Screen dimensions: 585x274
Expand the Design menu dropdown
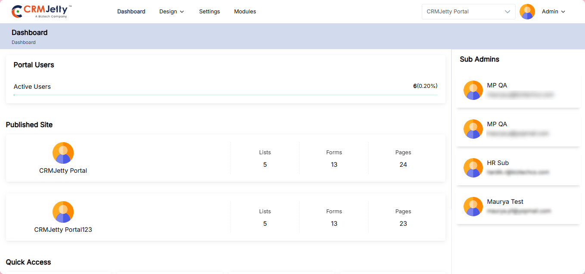pos(171,12)
